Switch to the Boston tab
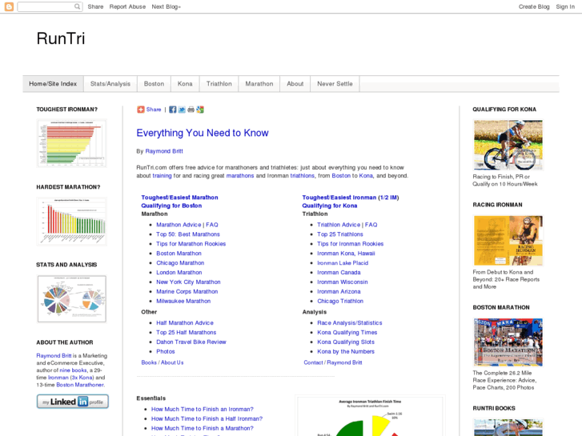 [x=154, y=84]
